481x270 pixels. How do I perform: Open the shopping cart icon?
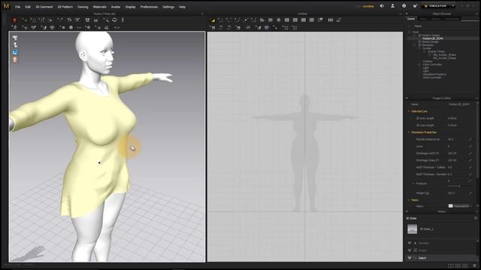point(415,6)
